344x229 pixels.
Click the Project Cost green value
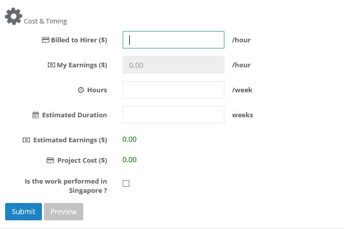(x=129, y=160)
